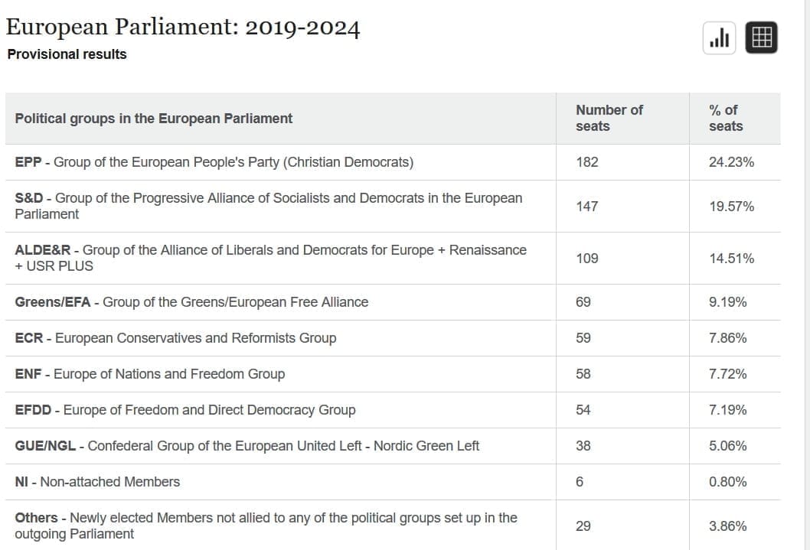Select the GUE/NGL United Left row name
This screenshot has height=550, width=810.
click(247, 446)
